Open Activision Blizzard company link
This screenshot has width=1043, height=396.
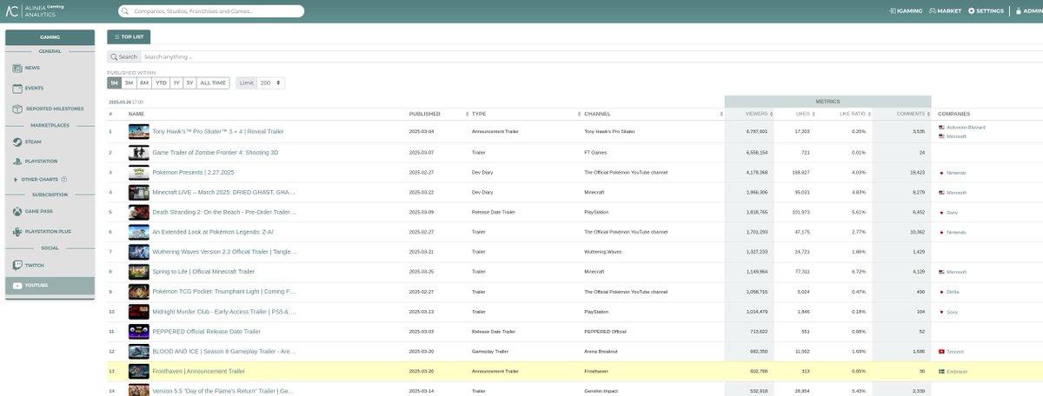click(x=967, y=128)
